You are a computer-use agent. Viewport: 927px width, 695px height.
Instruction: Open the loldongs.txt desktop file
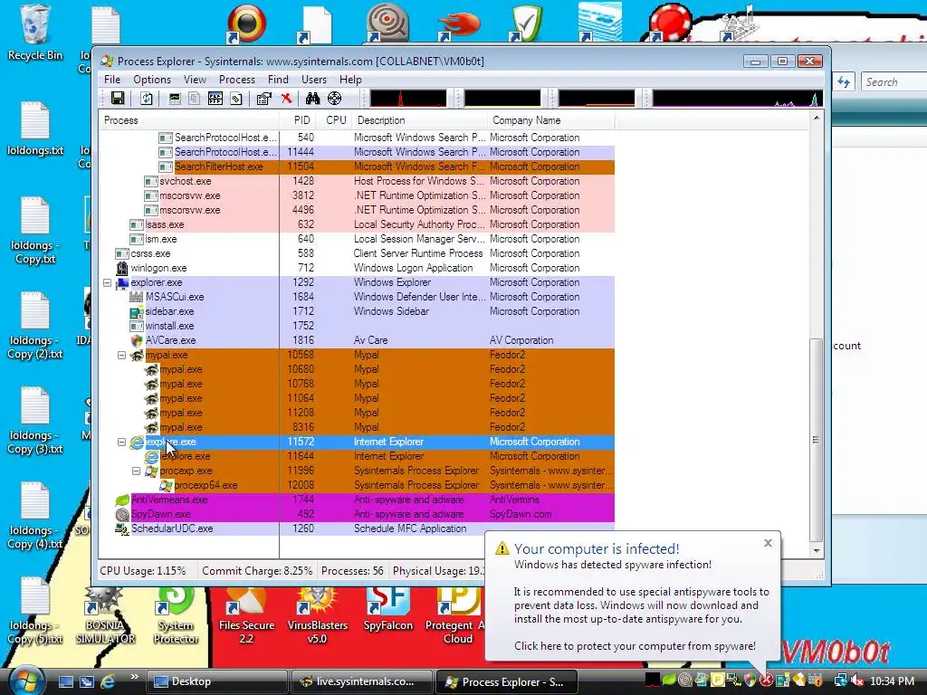click(35, 129)
